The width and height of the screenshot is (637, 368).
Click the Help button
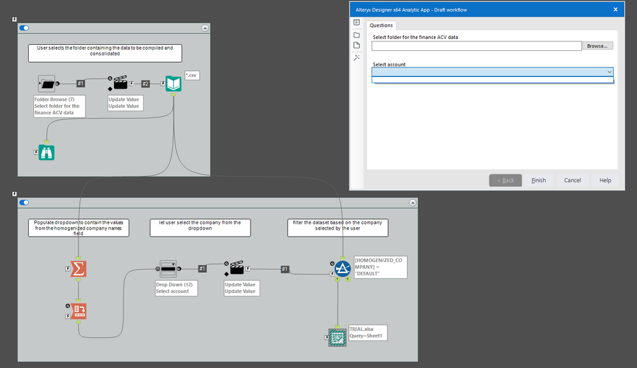coord(605,180)
